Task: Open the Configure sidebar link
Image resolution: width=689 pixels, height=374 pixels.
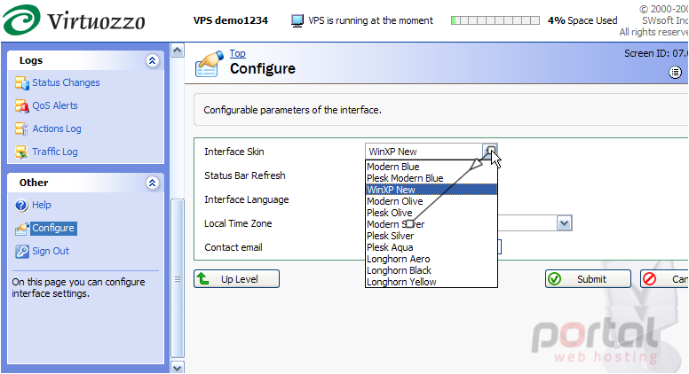Action: [53, 228]
